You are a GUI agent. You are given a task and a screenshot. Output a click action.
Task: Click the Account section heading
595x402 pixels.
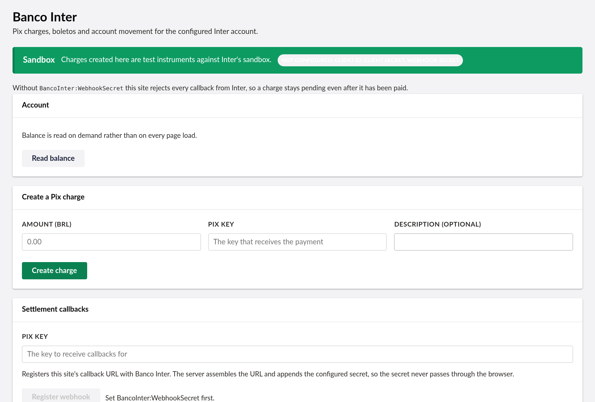tap(35, 105)
